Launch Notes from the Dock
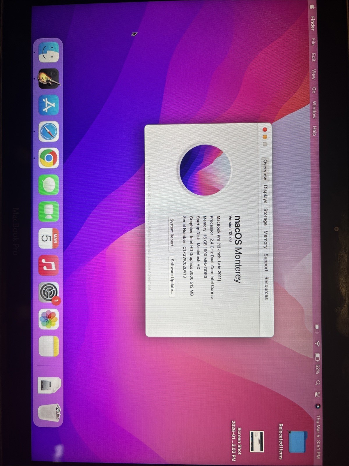The height and width of the screenshot is (466, 349). point(49,346)
